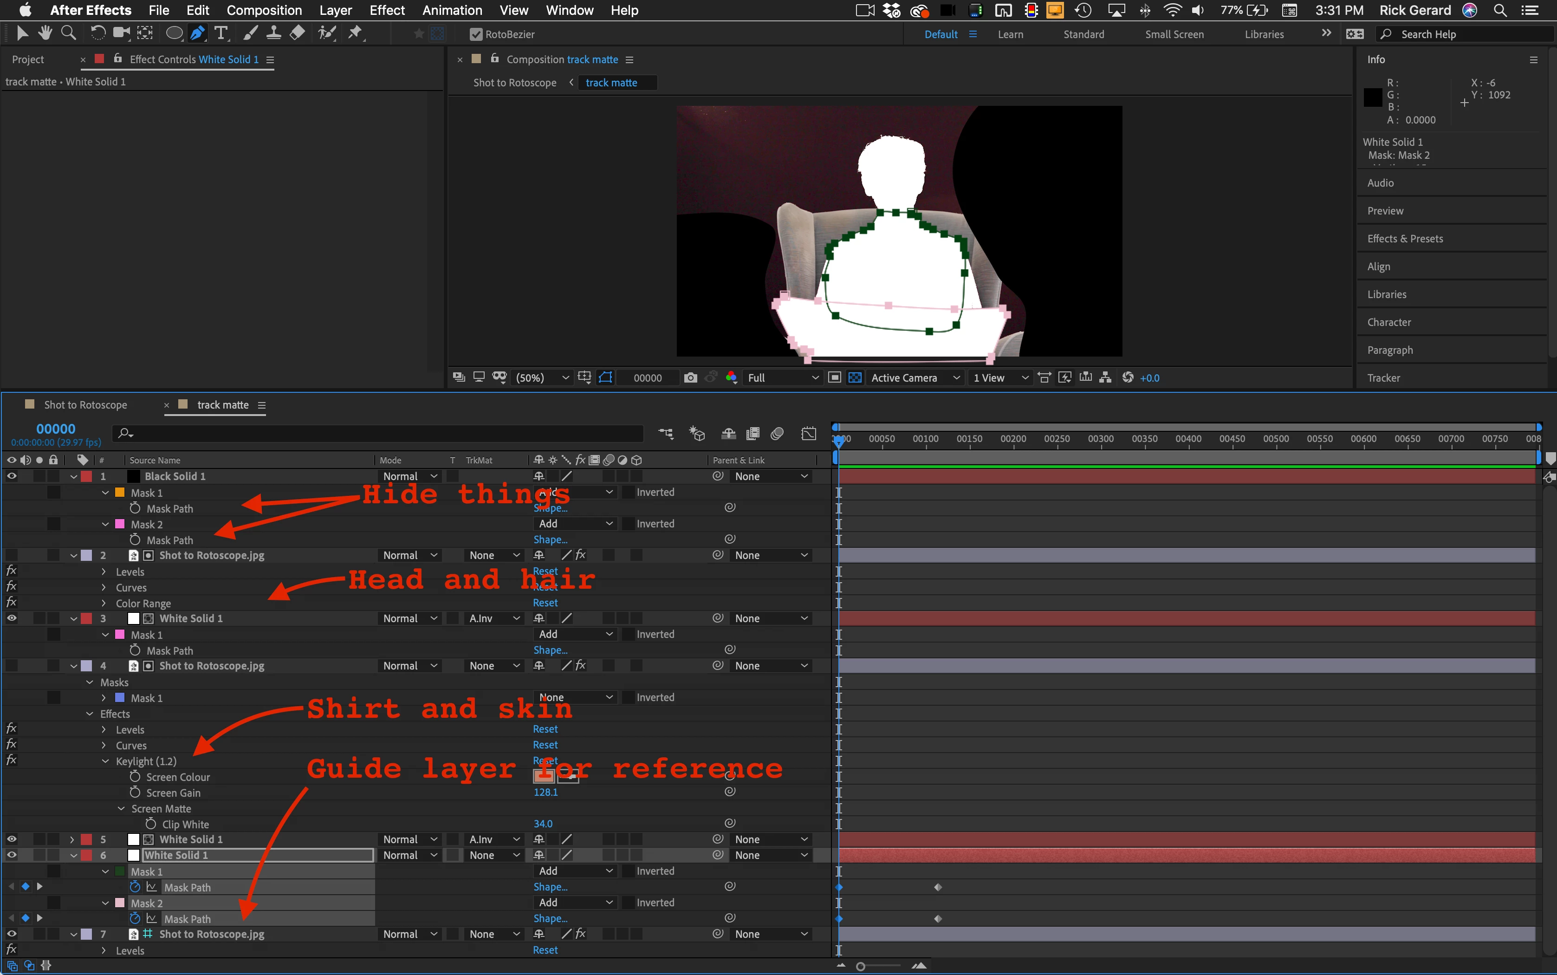Open the Small Screen workspace
The height and width of the screenshot is (975, 1557).
pyautogui.click(x=1174, y=34)
